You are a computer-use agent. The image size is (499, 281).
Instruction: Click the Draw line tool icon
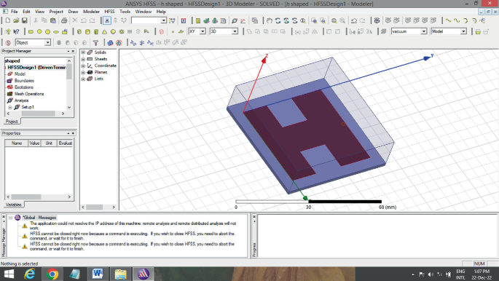(448, 20)
